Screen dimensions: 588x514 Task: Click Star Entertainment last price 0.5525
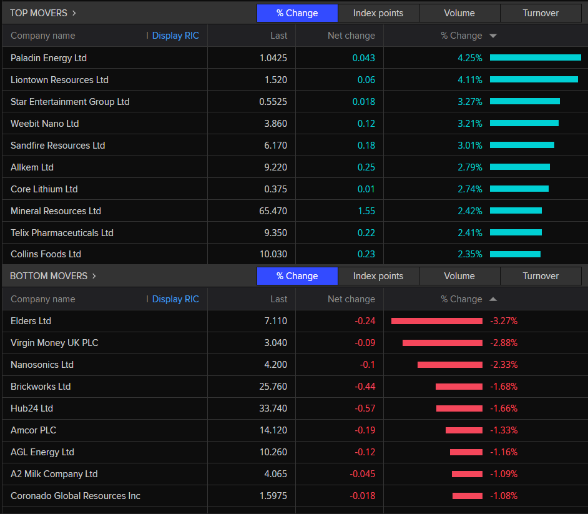click(x=273, y=102)
